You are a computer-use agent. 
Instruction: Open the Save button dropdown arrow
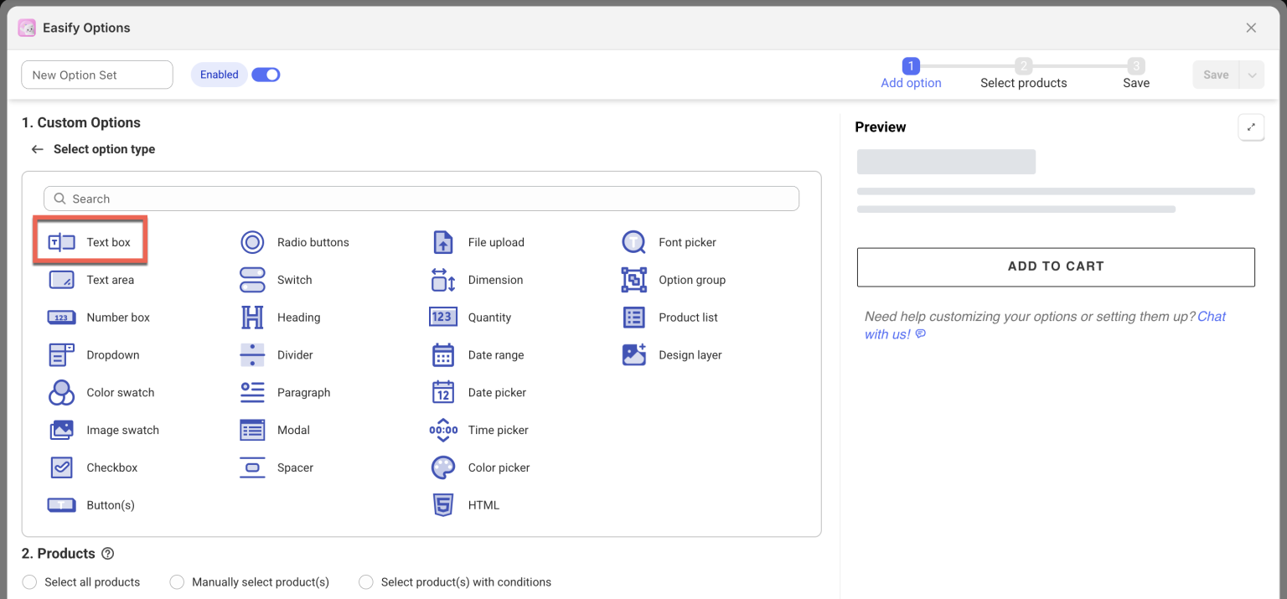1252,75
